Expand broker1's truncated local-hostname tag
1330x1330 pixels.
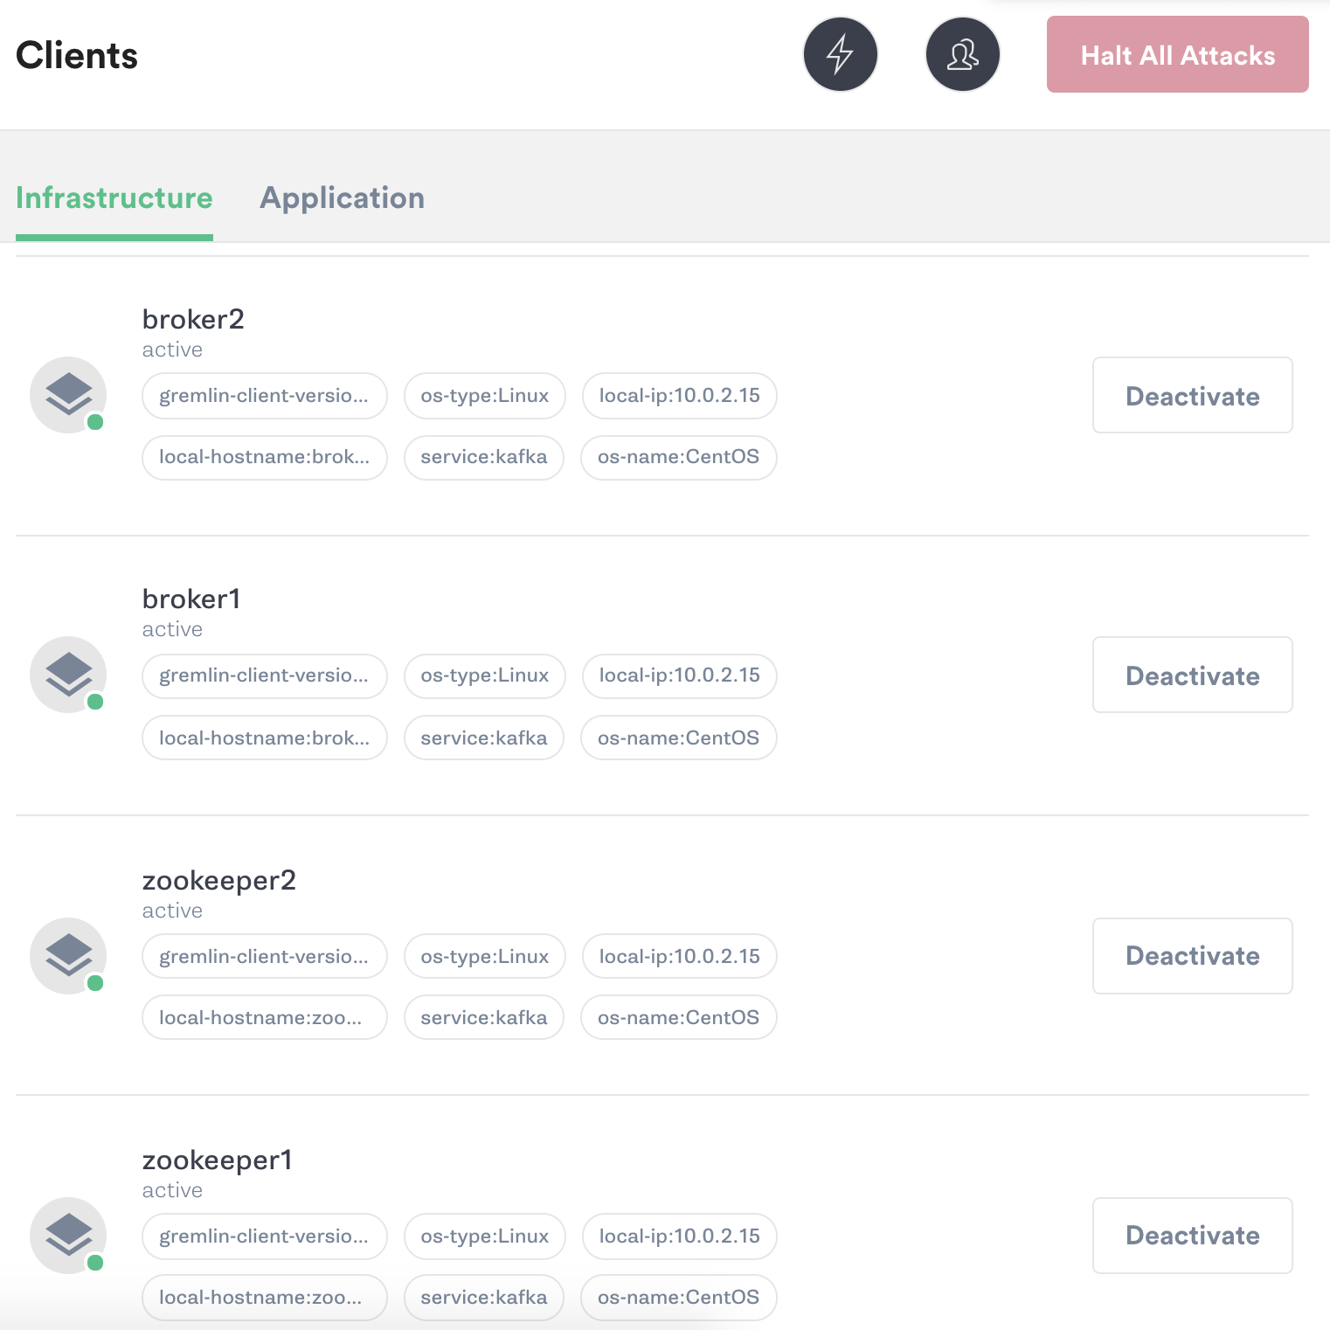[x=264, y=738]
